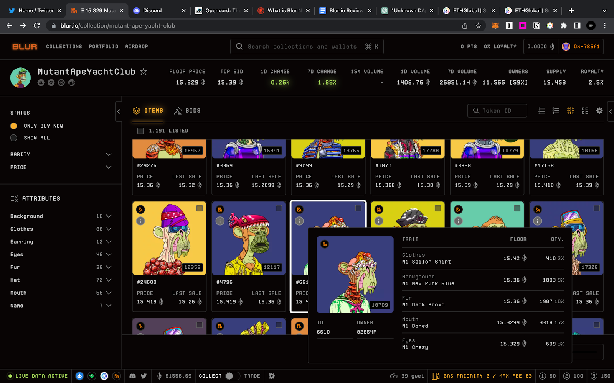The height and width of the screenshot is (383, 614).
Task: Open footer settings gear
Action: click(272, 376)
